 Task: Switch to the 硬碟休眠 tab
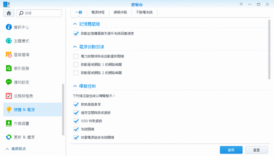pos(120,12)
